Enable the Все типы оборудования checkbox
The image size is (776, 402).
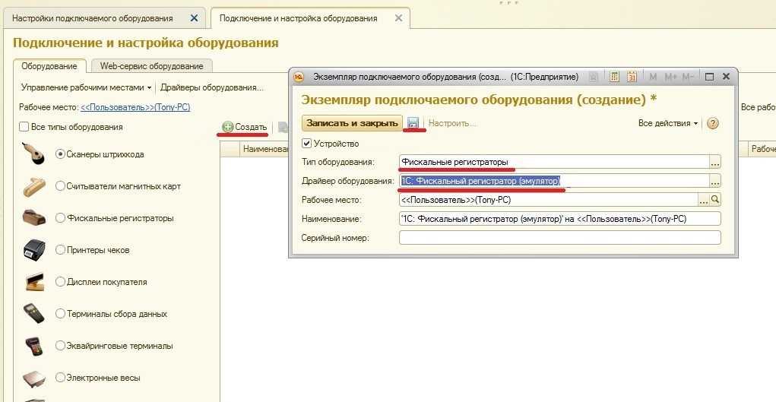pos(24,127)
